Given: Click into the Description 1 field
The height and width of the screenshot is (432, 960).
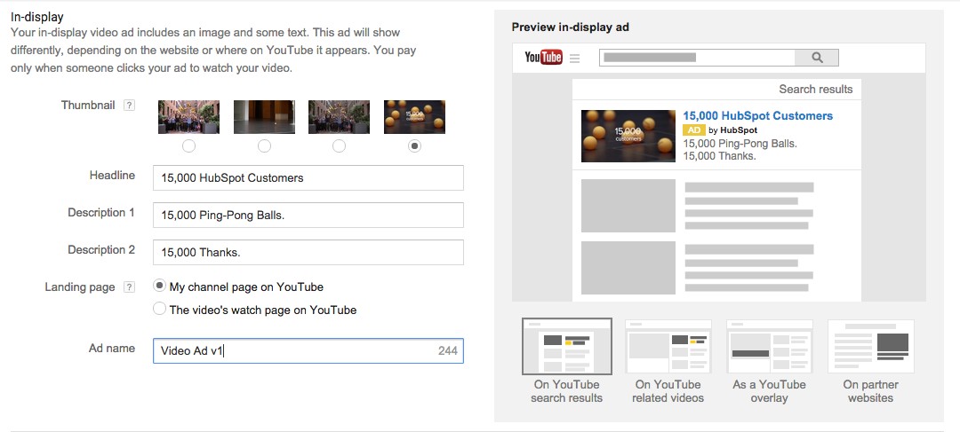Looking at the screenshot, I should [308, 215].
